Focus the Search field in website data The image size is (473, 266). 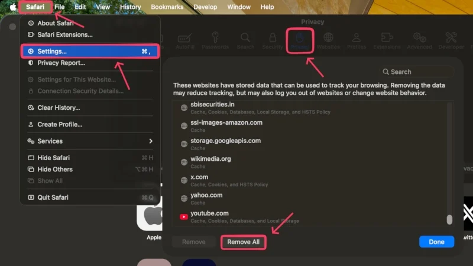[x=414, y=72]
